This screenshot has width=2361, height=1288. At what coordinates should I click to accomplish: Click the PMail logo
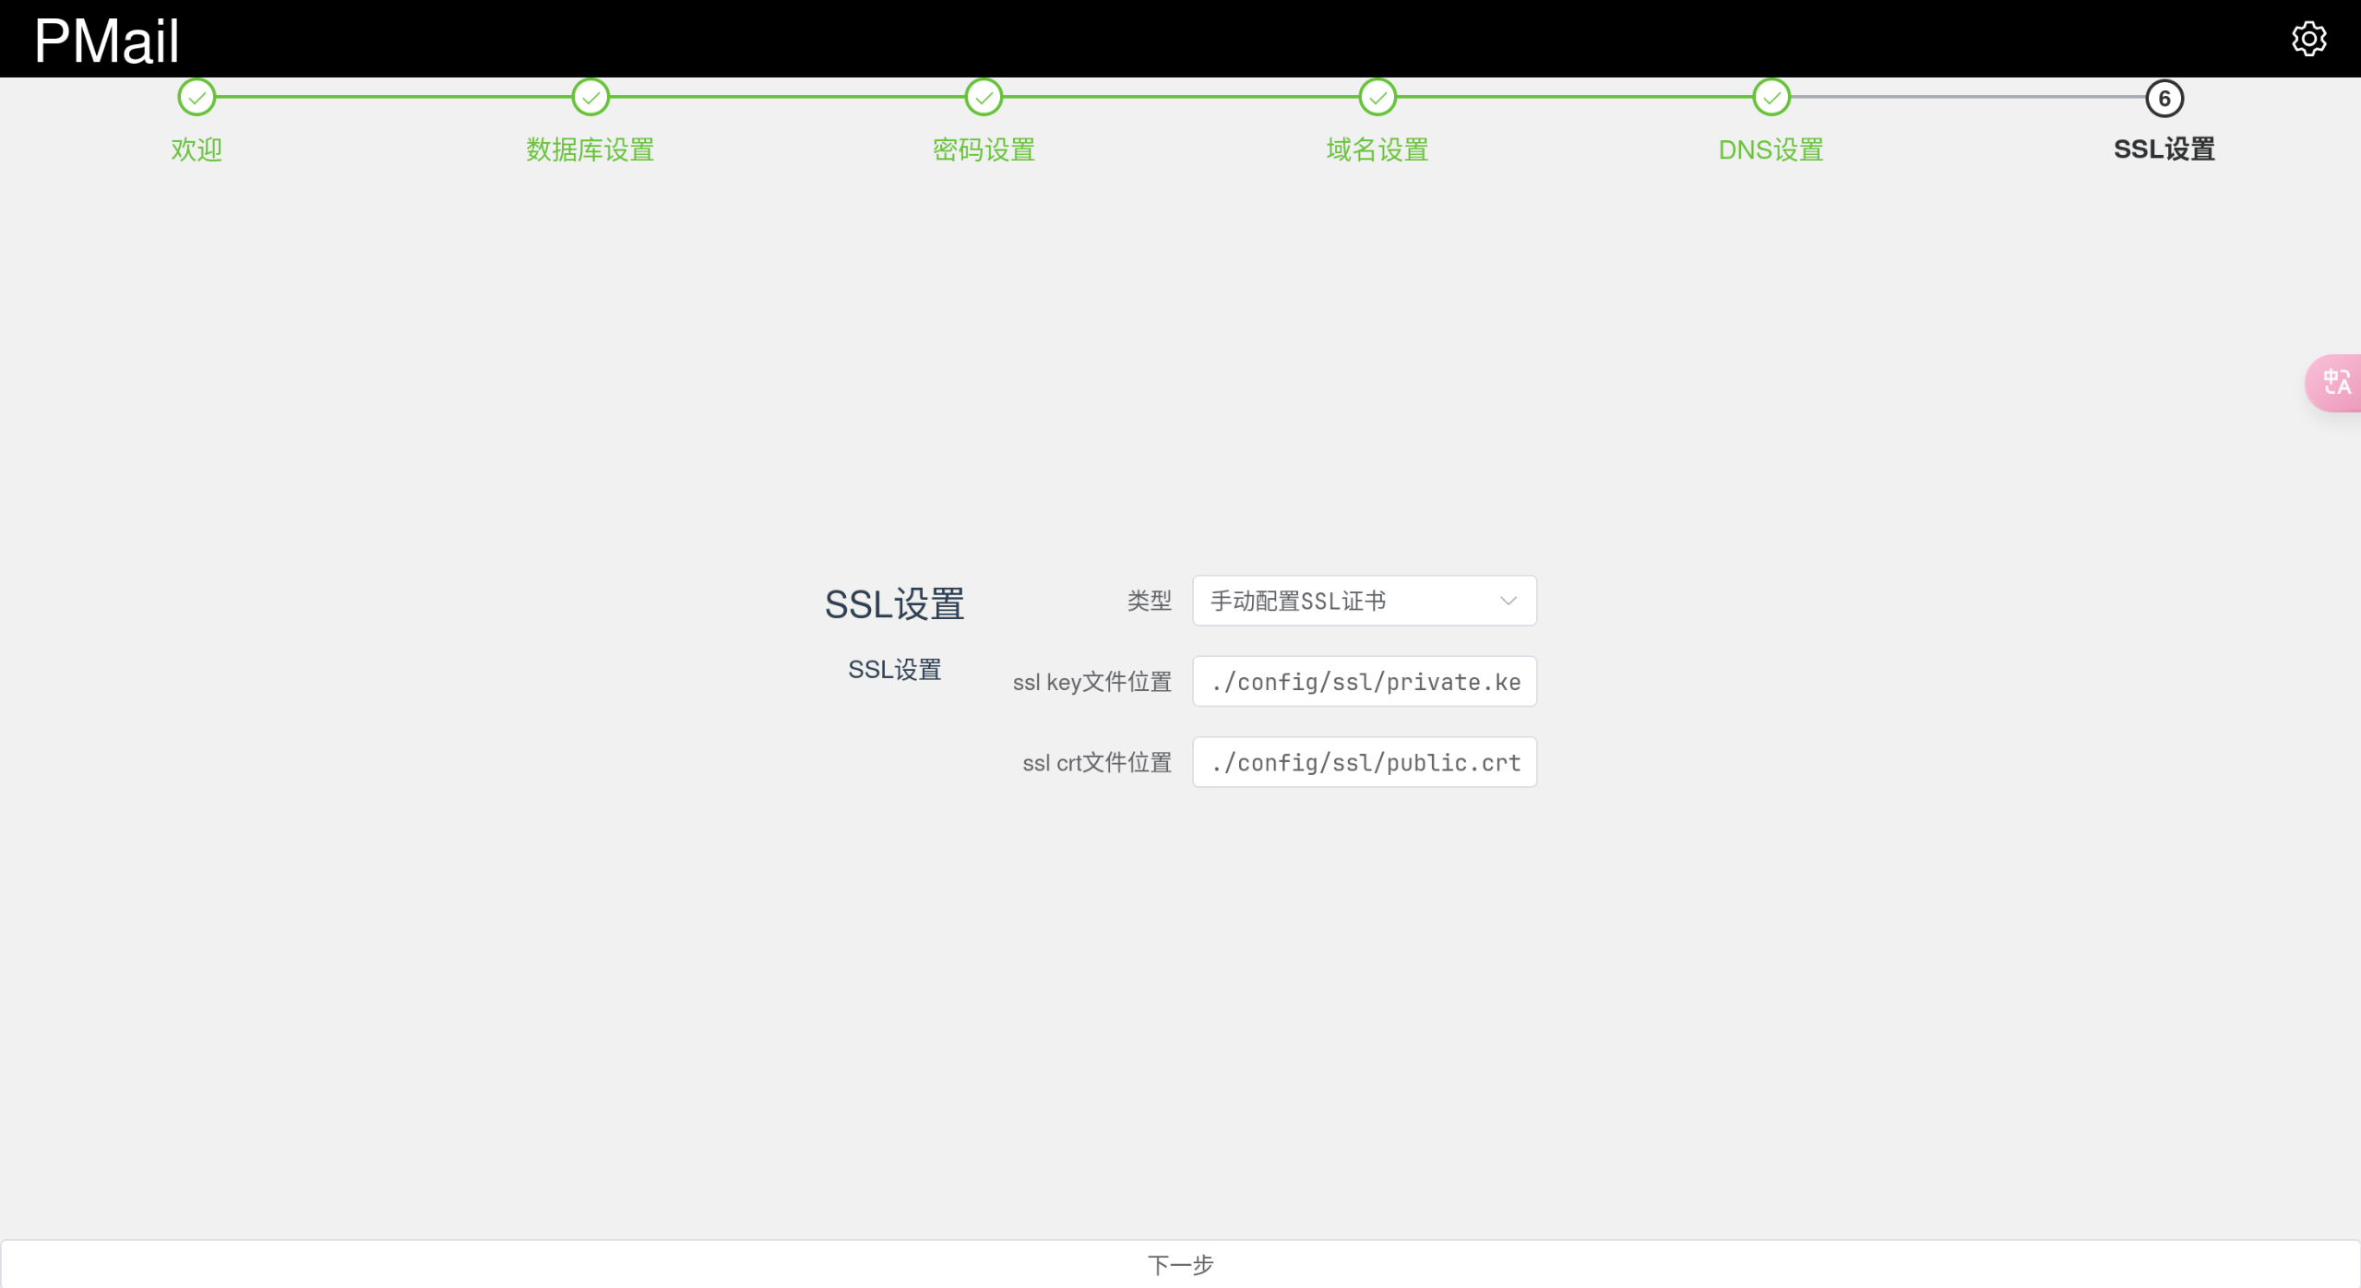pyautogui.click(x=106, y=41)
